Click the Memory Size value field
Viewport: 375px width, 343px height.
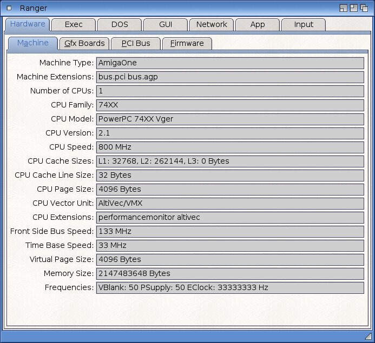click(230, 273)
